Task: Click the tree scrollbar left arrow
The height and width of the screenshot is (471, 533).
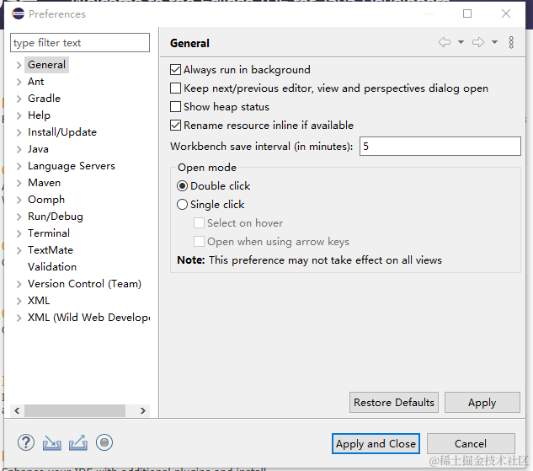Action: click(x=17, y=410)
